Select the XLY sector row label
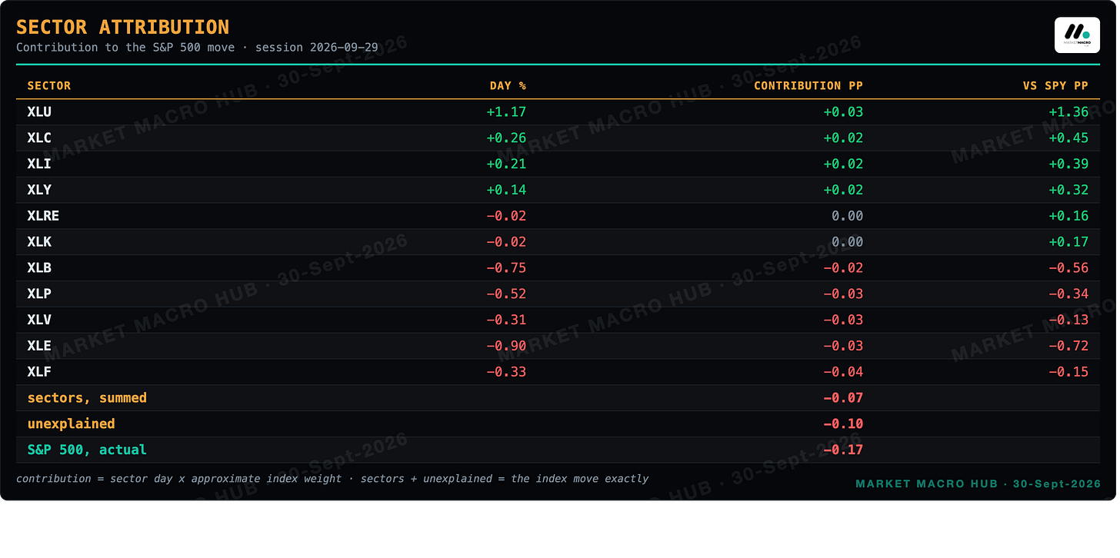Screen dimensions: 1120x558 click(39, 190)
